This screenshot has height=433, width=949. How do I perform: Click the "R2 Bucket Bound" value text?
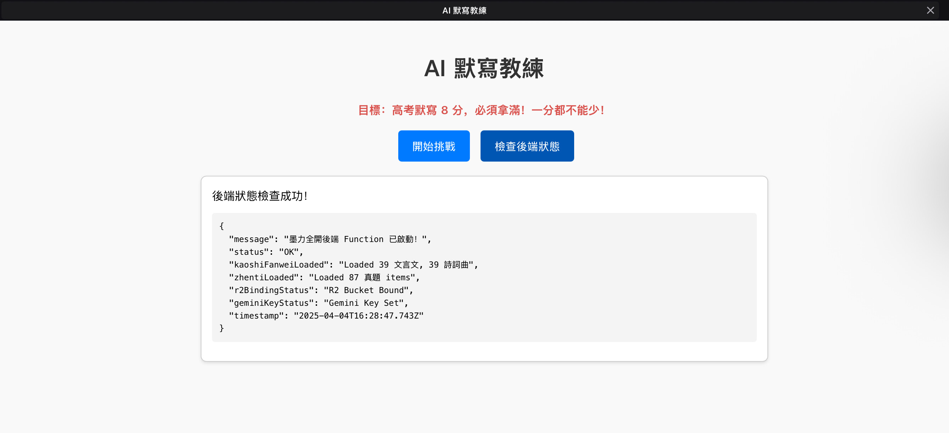point(366,290)
